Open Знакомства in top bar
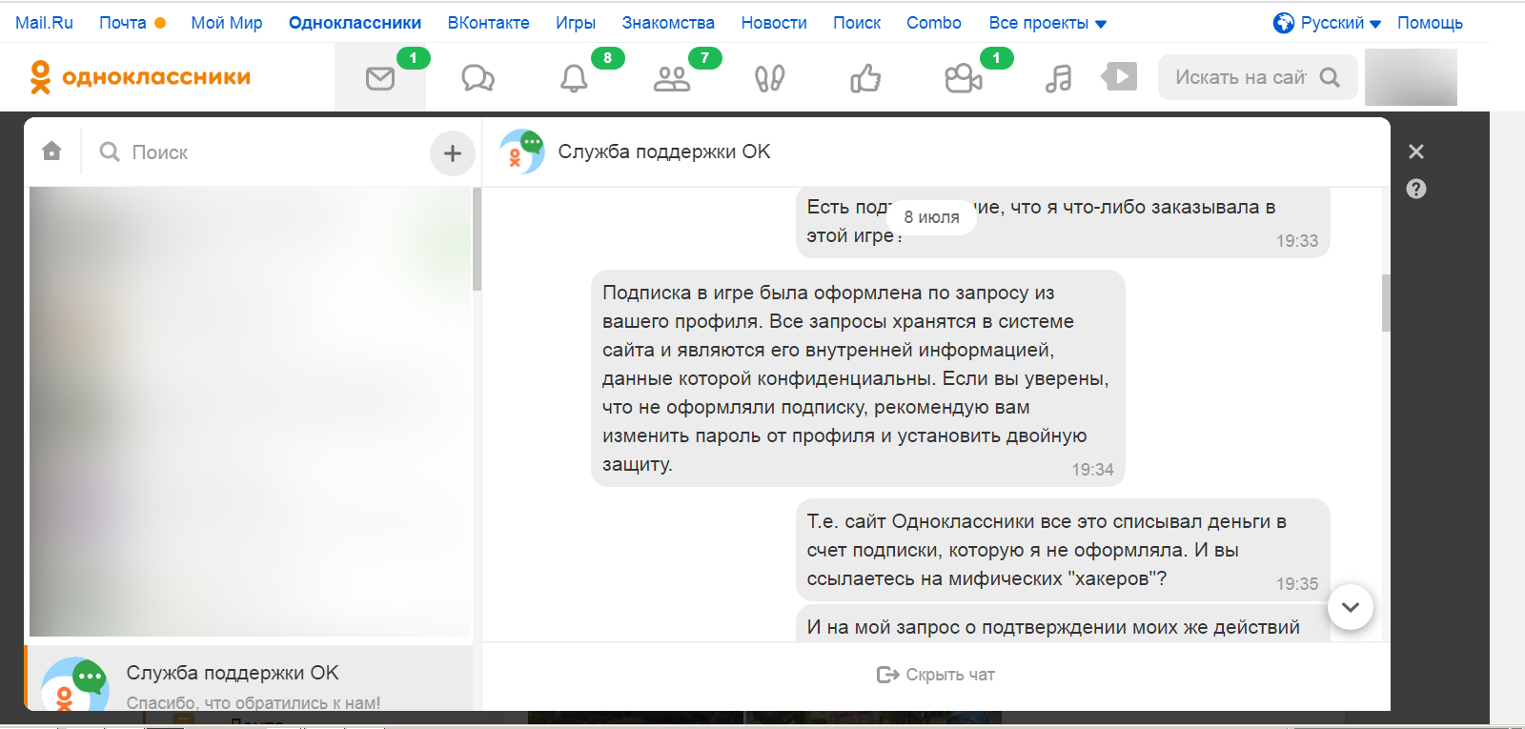 coord(668,23)
